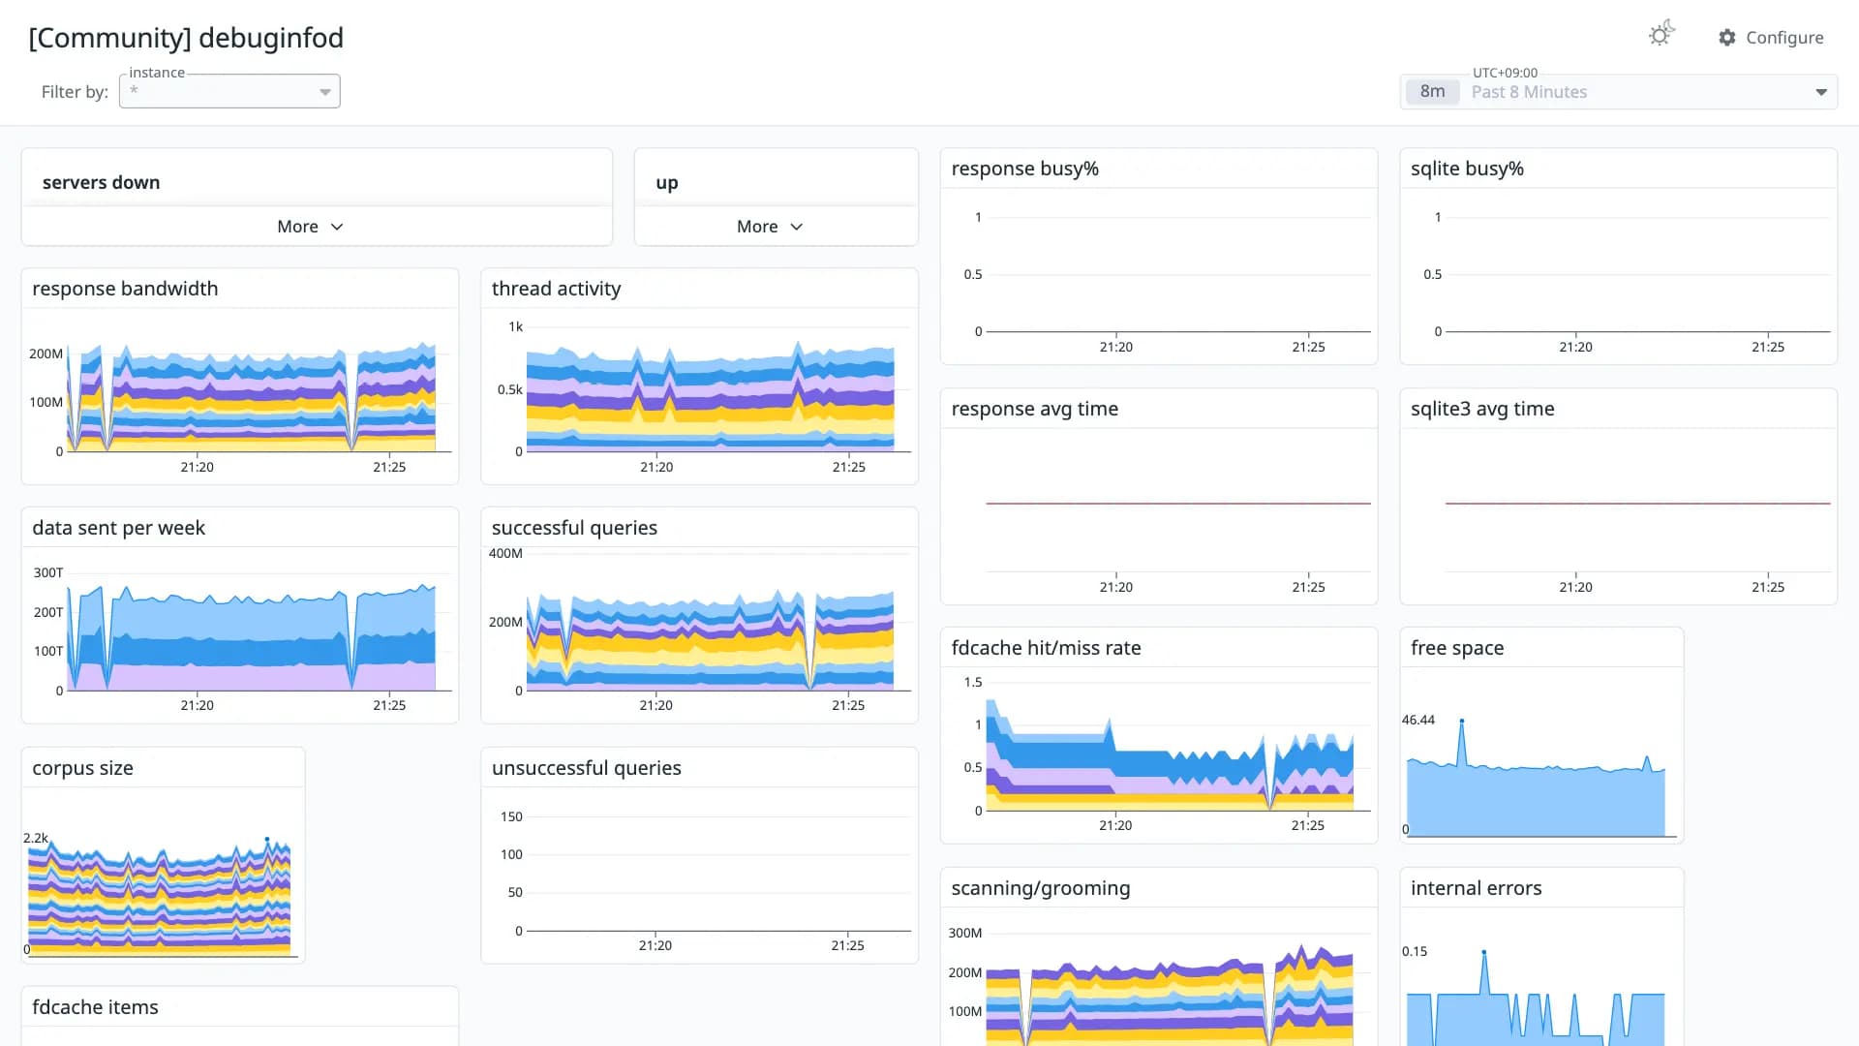Click the data sent per week title
1859x1046 pixels.
click(x=118, y=528)
